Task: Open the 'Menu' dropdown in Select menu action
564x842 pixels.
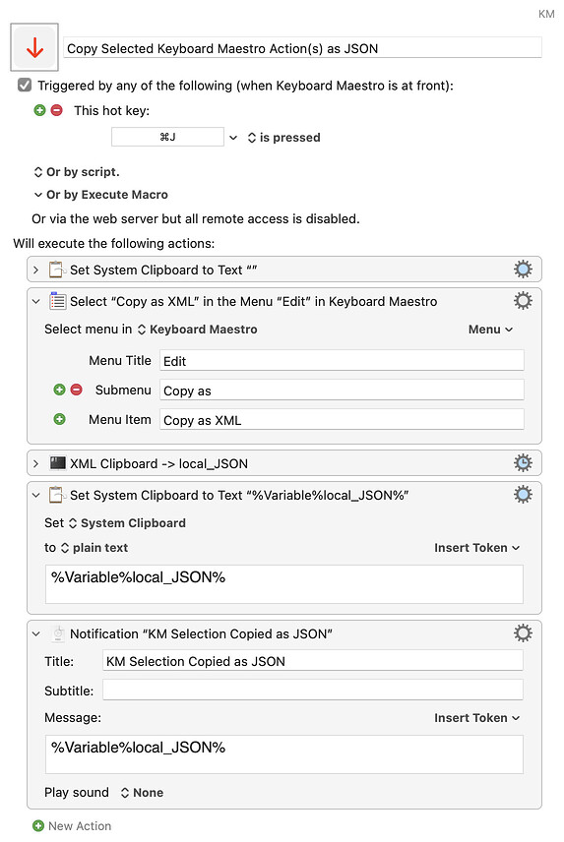Action: tap(490, 330)
